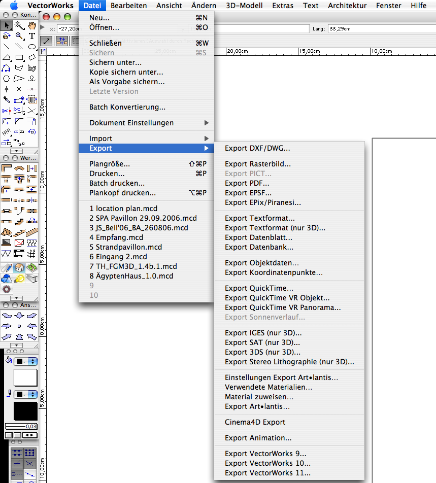Screen dimensions: 436x483
Task: Select the single line tool
Action: [x=6, y=47]
